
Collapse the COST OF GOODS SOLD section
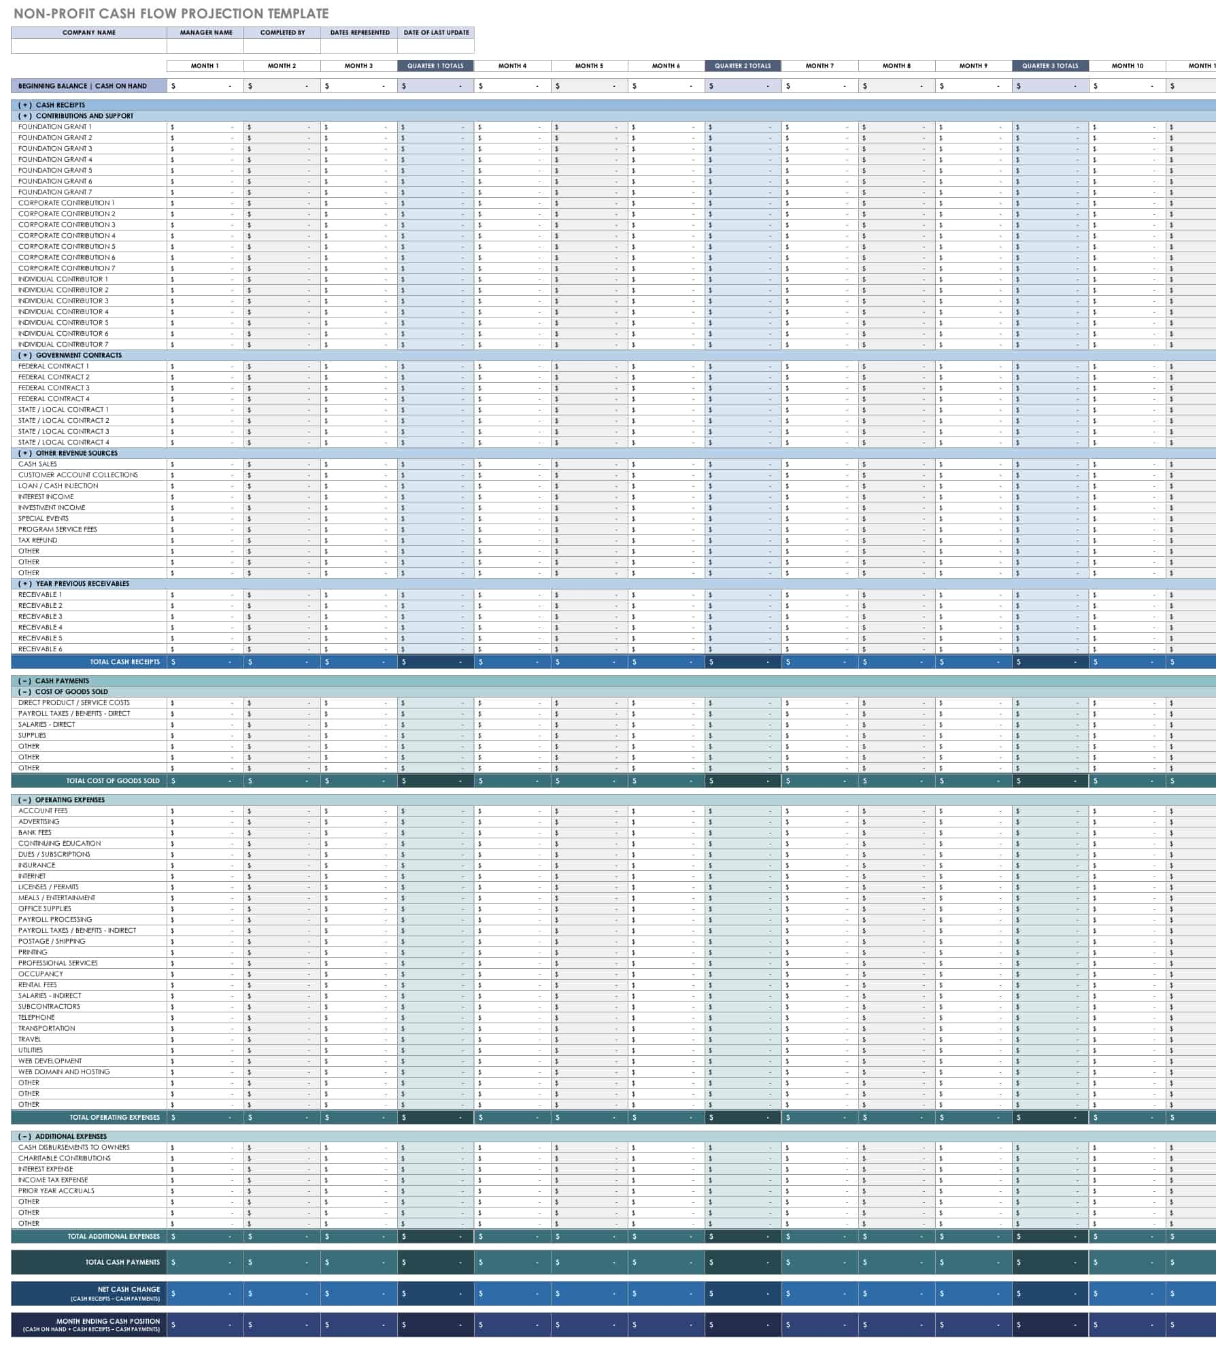26,691
